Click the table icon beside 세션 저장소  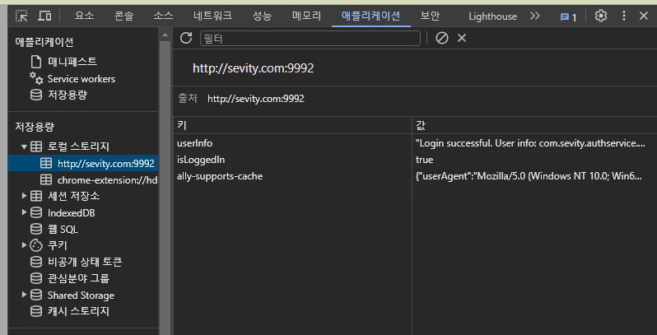[x=36, y=196]
